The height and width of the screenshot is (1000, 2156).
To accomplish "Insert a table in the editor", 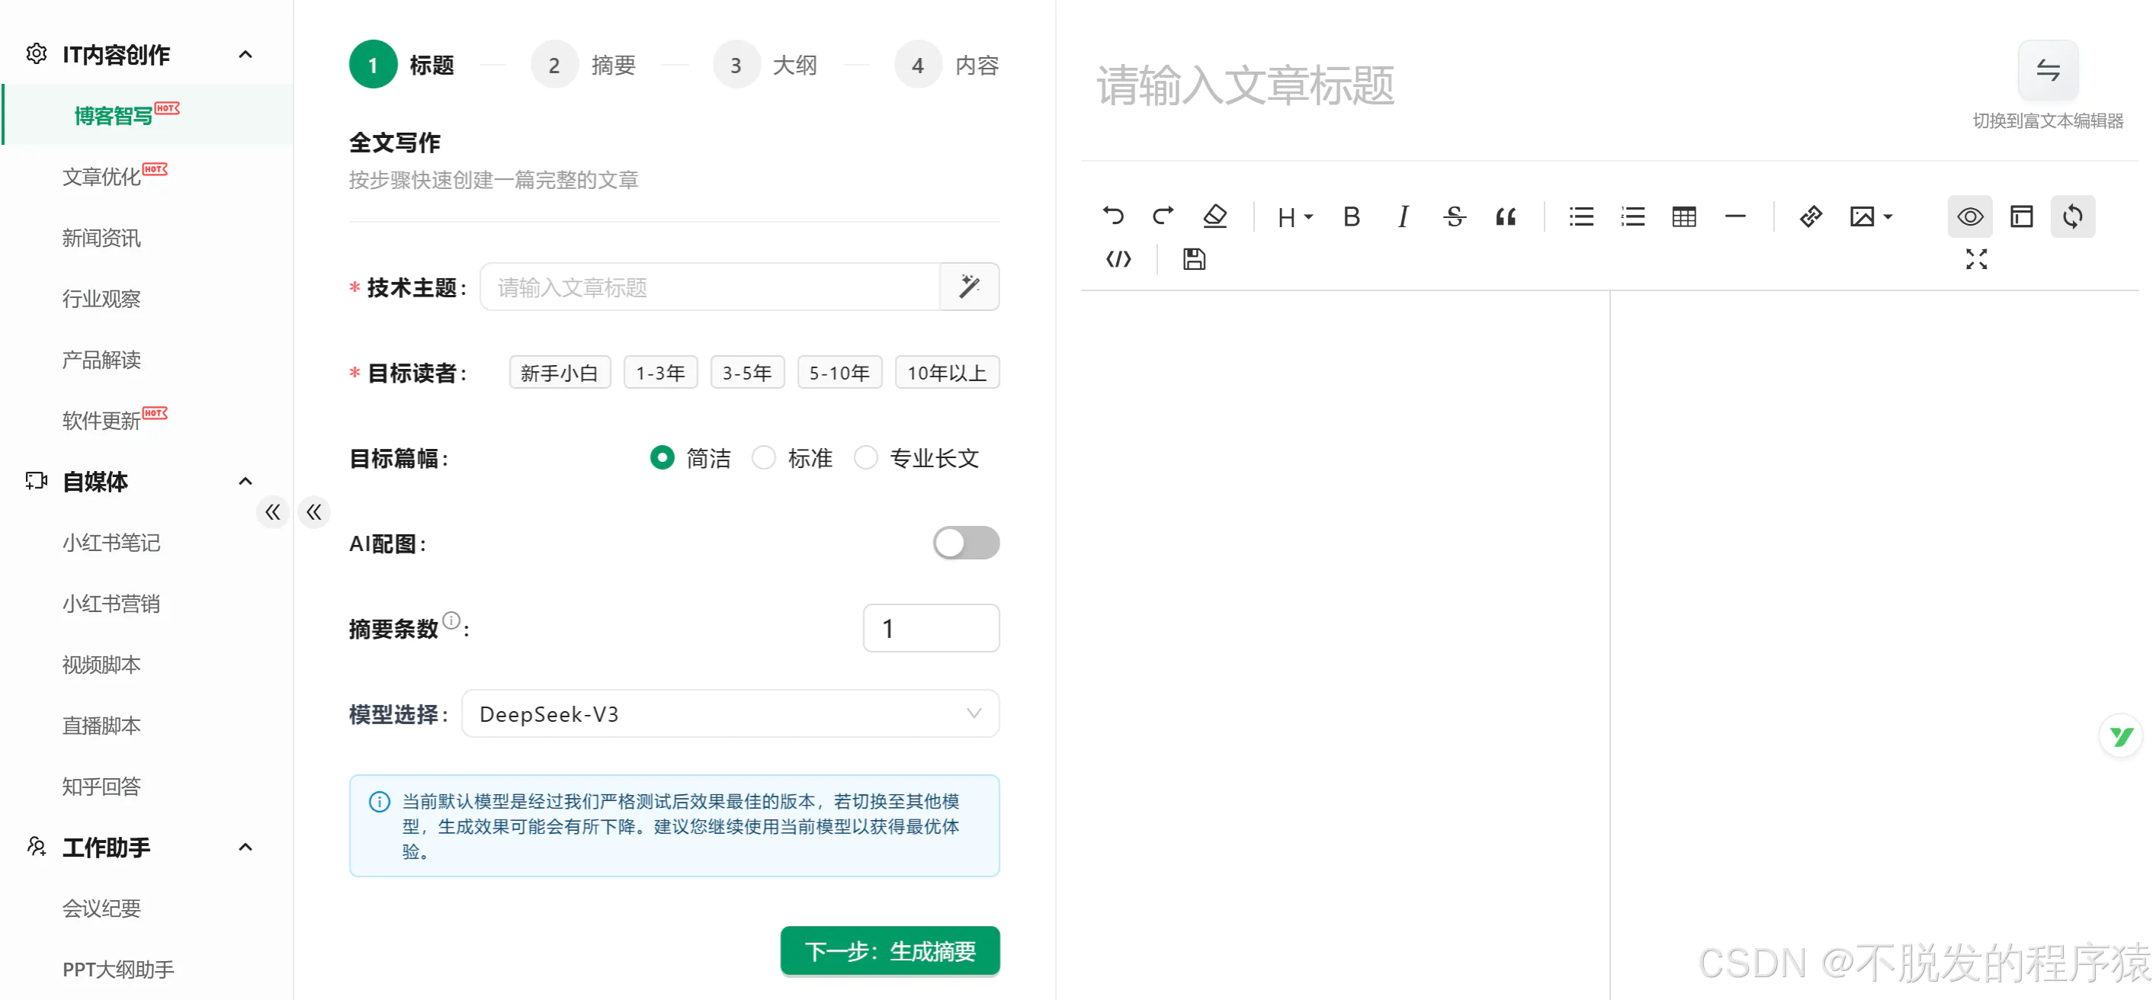I will tap(1684, 216).
